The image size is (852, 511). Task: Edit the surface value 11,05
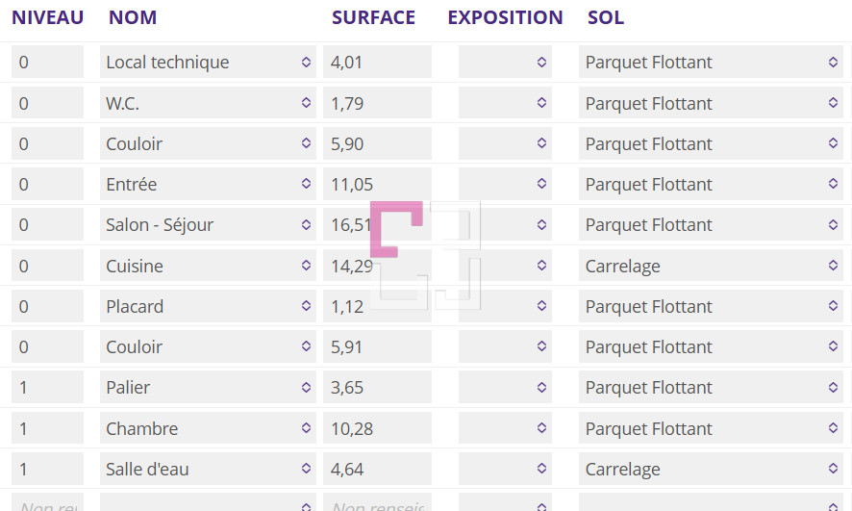pos(377,184)
